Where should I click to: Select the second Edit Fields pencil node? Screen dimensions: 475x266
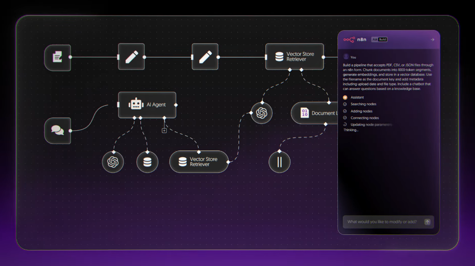[205, 57]
